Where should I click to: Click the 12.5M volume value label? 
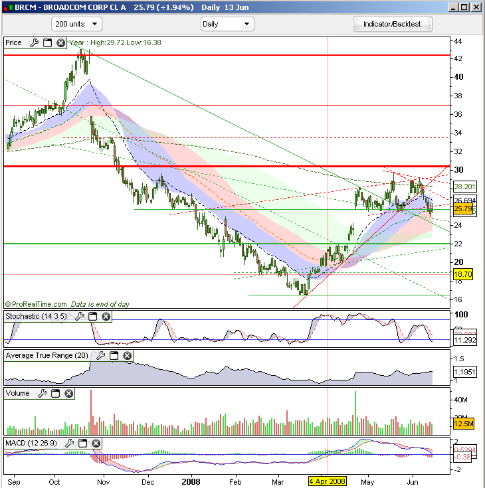pos(464,424)
